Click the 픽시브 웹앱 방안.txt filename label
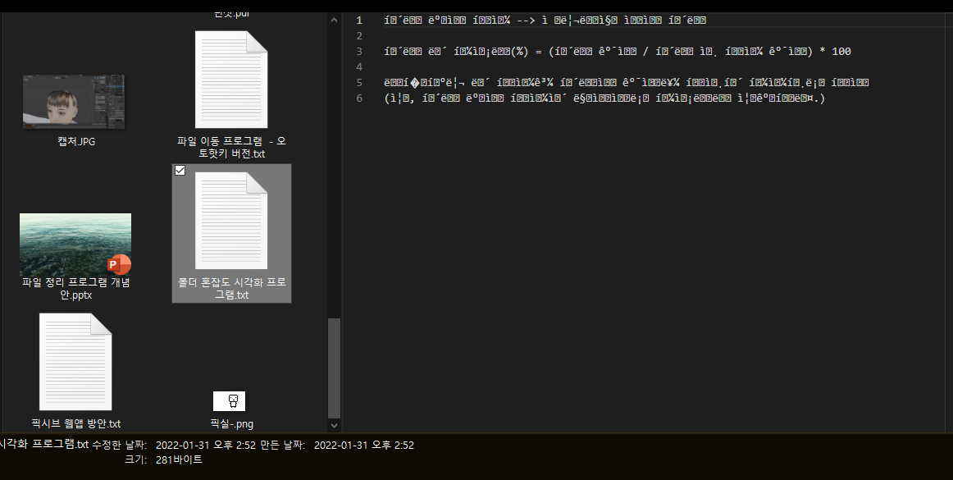 coord(75,423)
